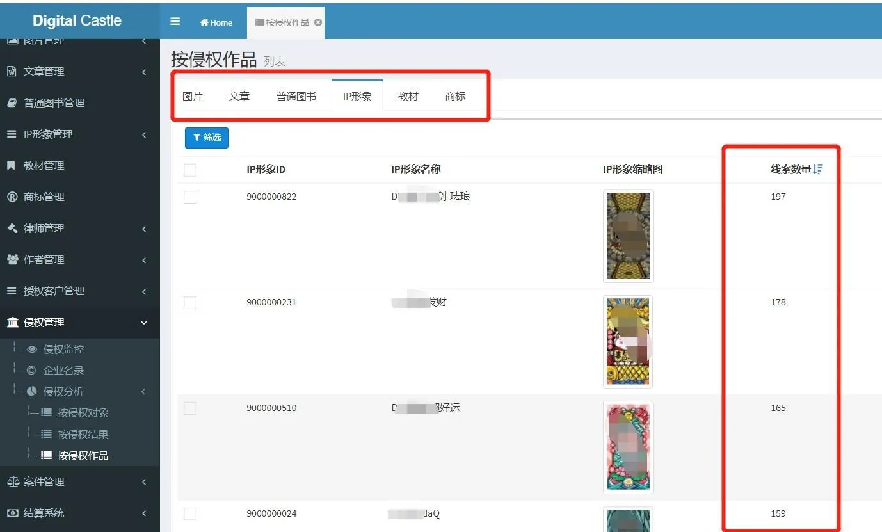Click the IP形象名称 column header
Screen dimensions: 882x532
416,170
